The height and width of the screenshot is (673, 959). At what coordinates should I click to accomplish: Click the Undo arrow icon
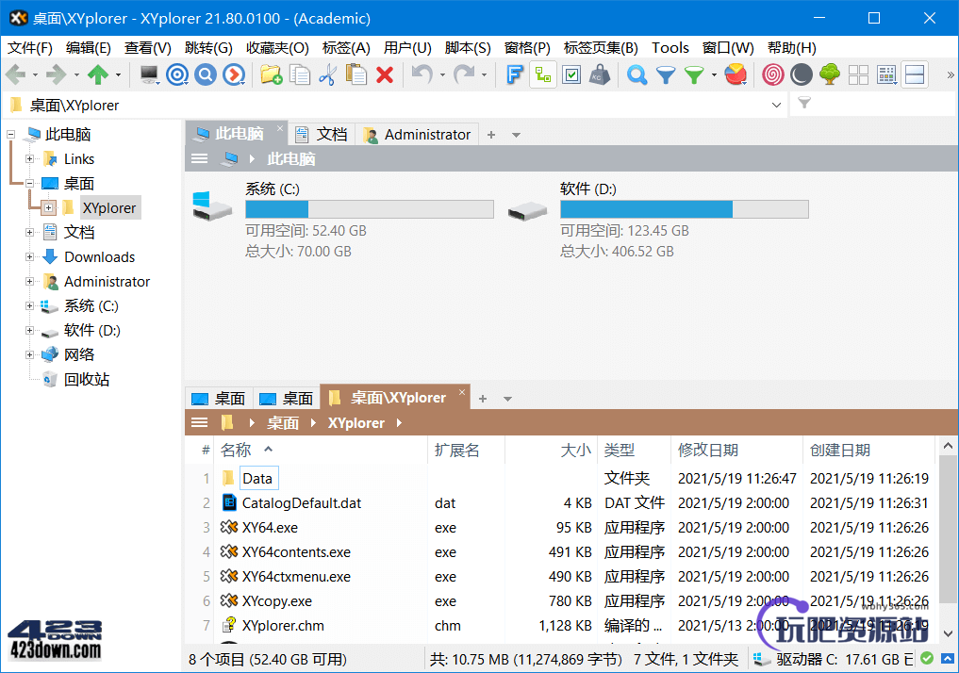click(422, 75)
